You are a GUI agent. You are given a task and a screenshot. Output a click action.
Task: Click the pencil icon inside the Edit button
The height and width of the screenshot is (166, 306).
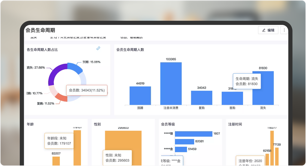pyautogui.click(x=264, y=30)
